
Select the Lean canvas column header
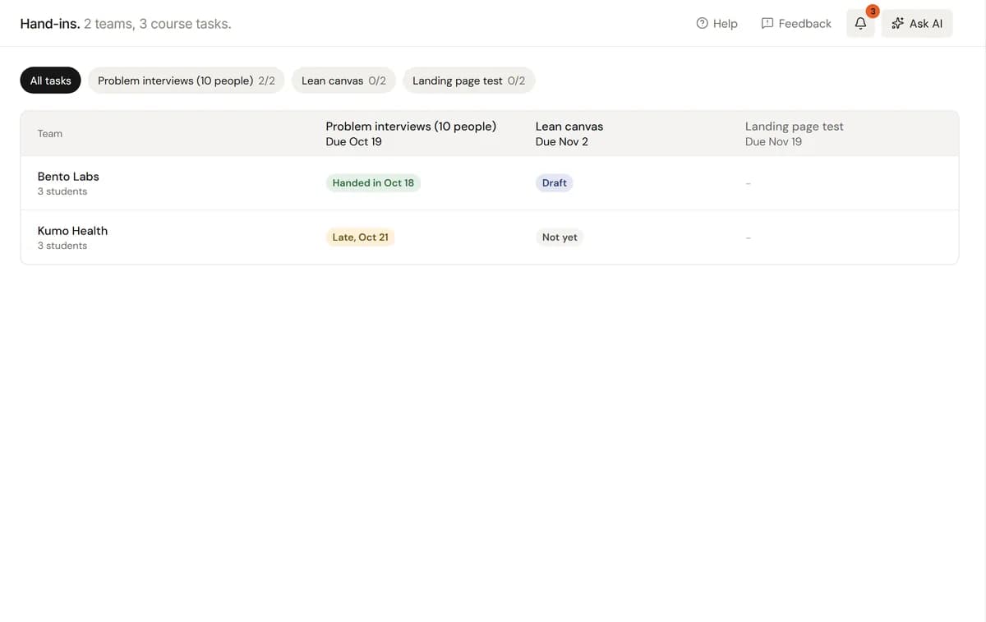(569, 134)
